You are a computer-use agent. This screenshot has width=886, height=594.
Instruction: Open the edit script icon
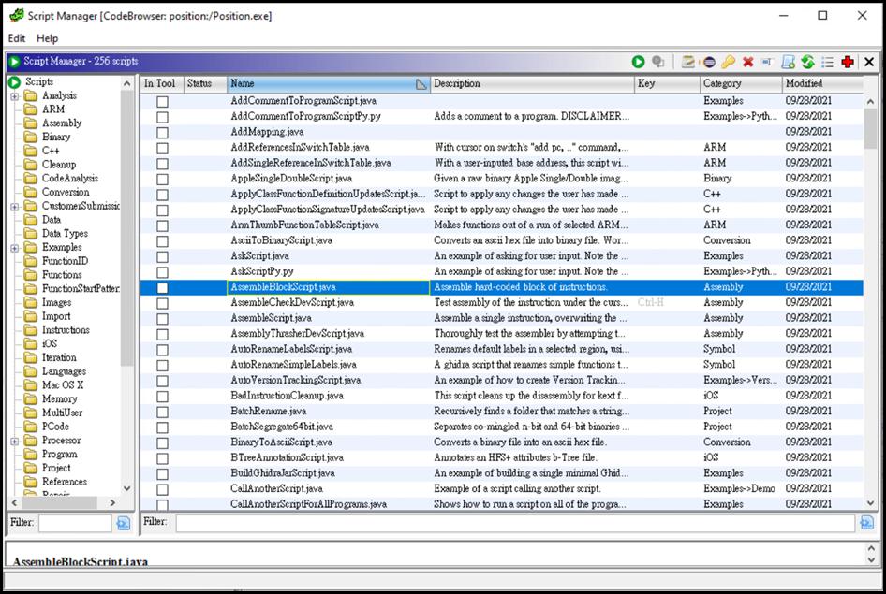click(687, 62)
